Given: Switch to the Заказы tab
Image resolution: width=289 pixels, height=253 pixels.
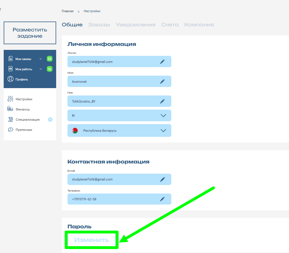Looking at the screenshot, I should tap(99, 25).
